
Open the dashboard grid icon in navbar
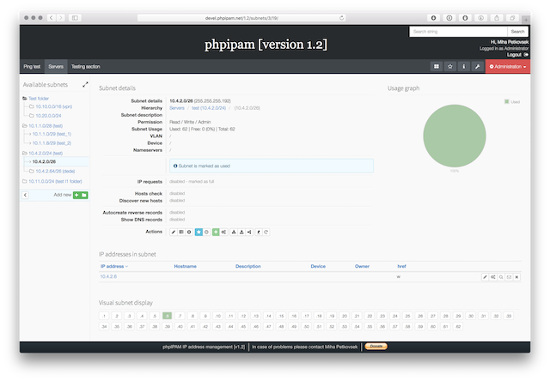pos(437,66)
